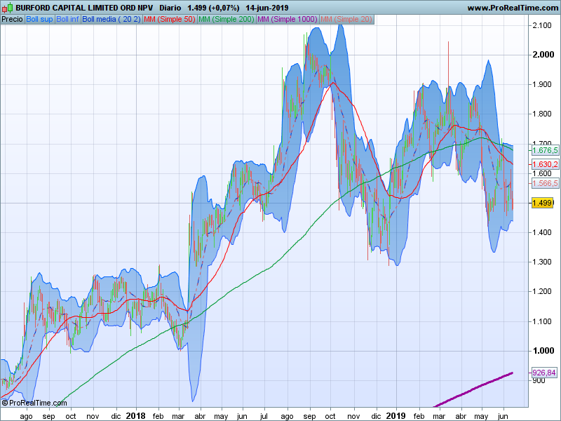Screen dimensions: 561x421
Task: Select the MM (Simple 50) indicator label
Action: pyautogui.click(x=169, y=20)
